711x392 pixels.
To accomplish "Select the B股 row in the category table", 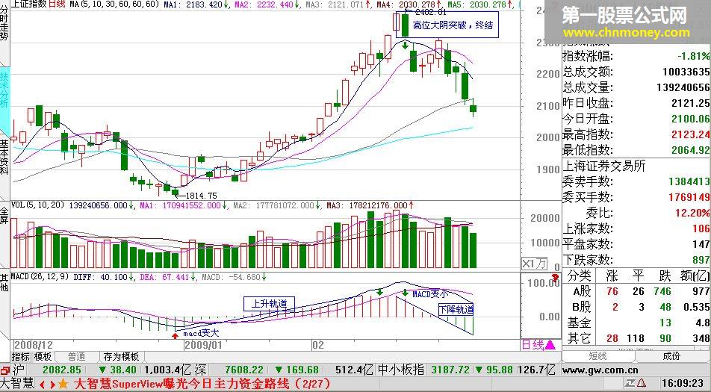I will click(636, 308).
